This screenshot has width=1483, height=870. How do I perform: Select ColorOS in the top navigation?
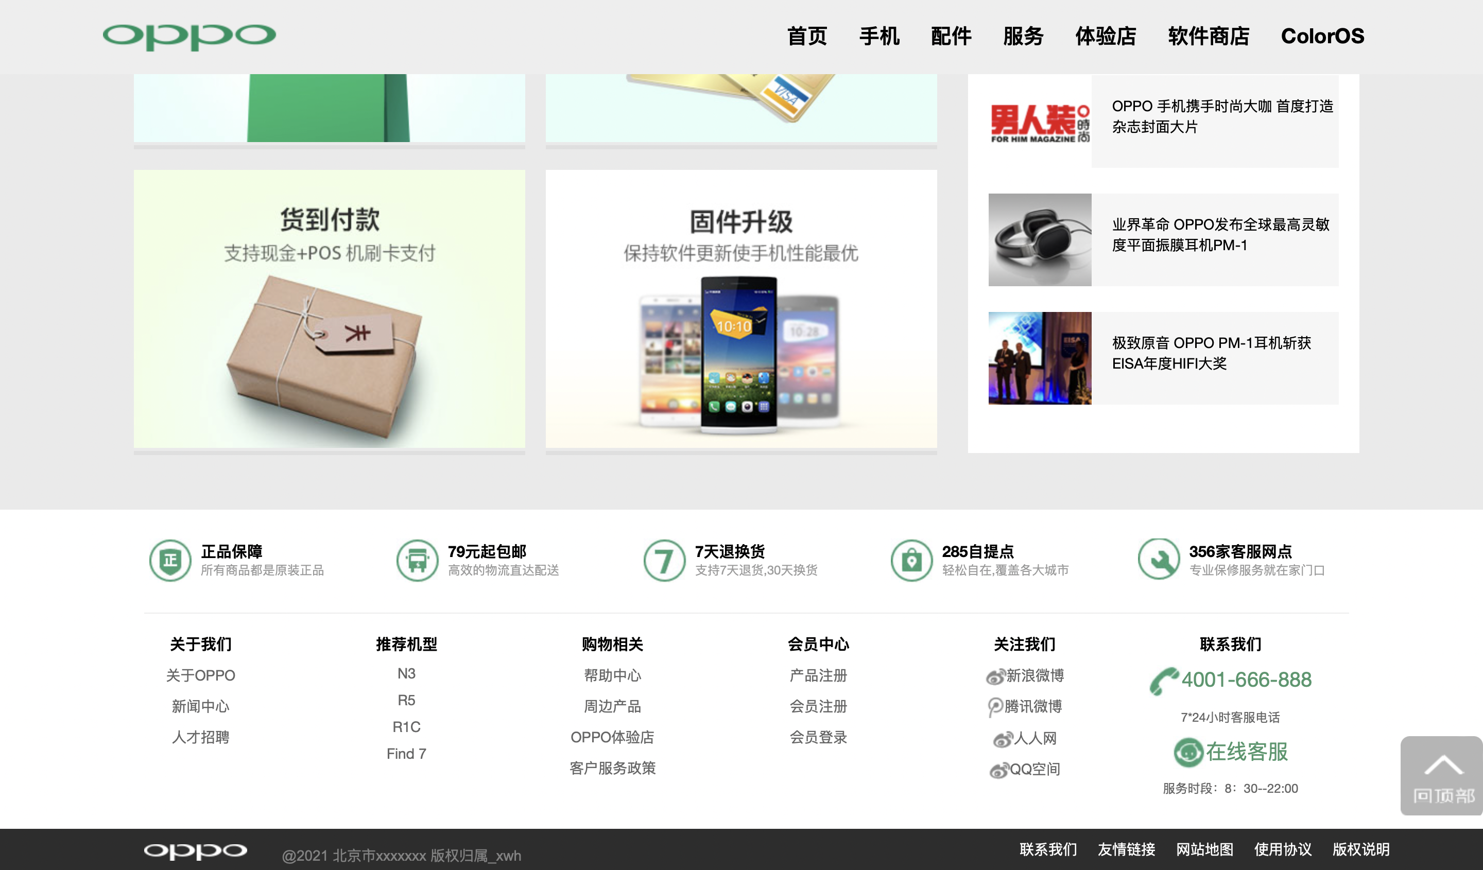pos(1323,37)
